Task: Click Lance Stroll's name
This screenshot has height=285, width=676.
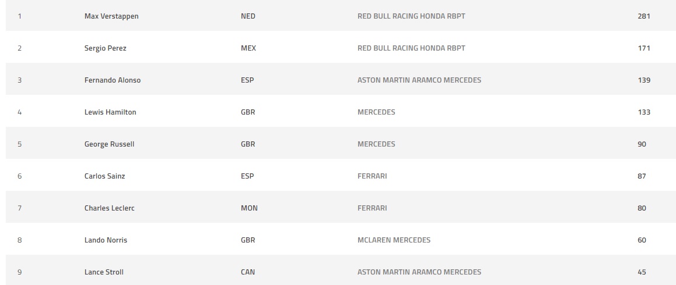Action: pos(104,272)
